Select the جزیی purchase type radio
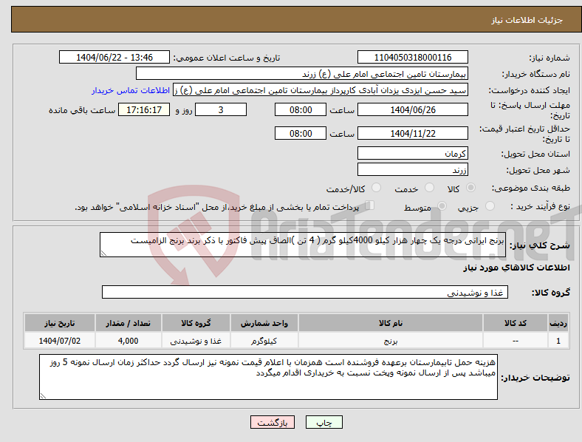Screen dimensions: 582x442 pos(490,205)
